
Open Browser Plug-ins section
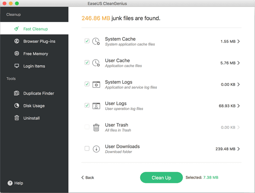pyautogui.click(x=39, y=41)
